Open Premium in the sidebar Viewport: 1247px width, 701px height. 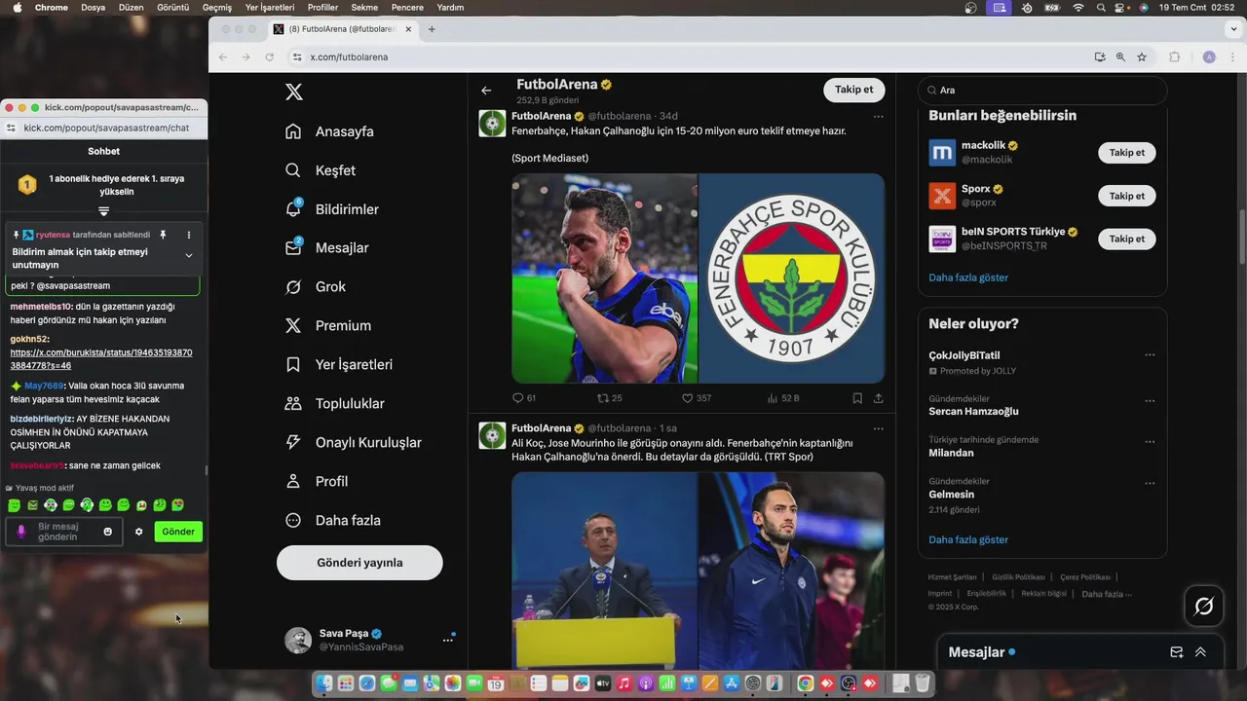pos(327,326)
